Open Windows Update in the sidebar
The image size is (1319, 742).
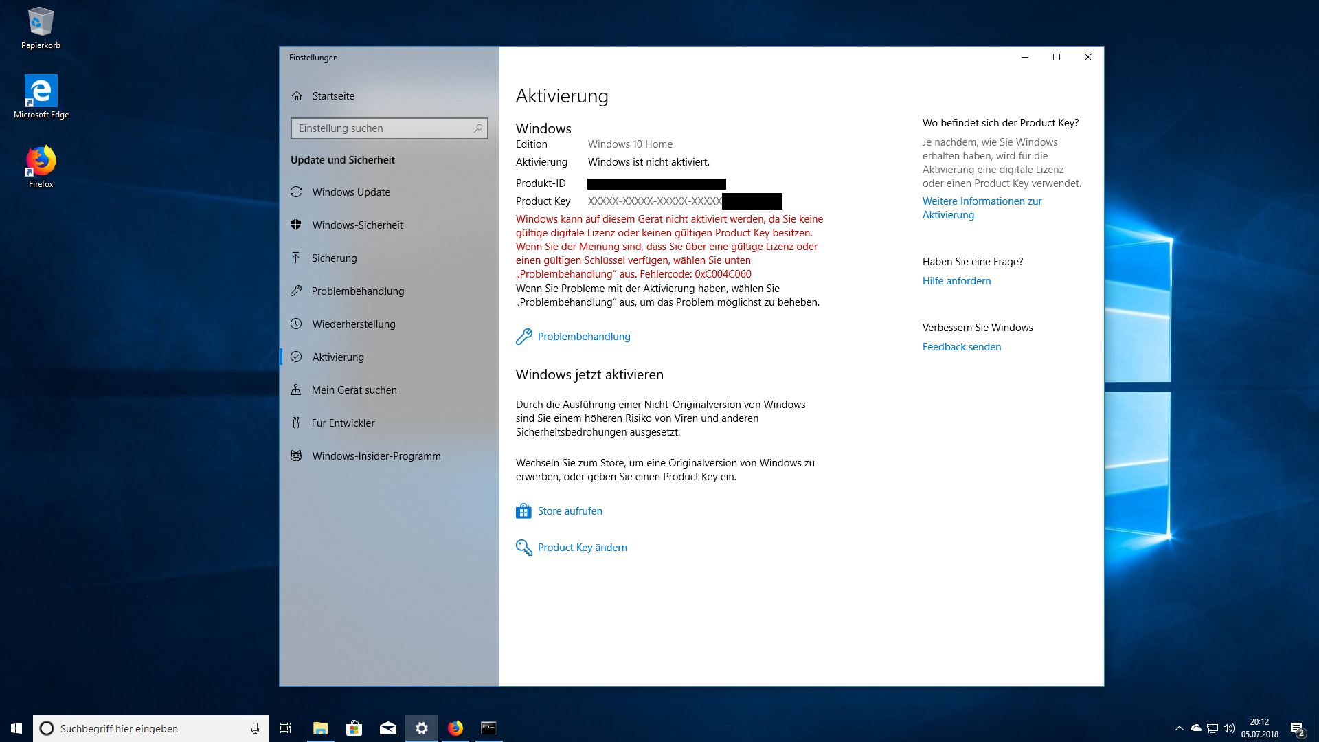(x=351, y=192)
